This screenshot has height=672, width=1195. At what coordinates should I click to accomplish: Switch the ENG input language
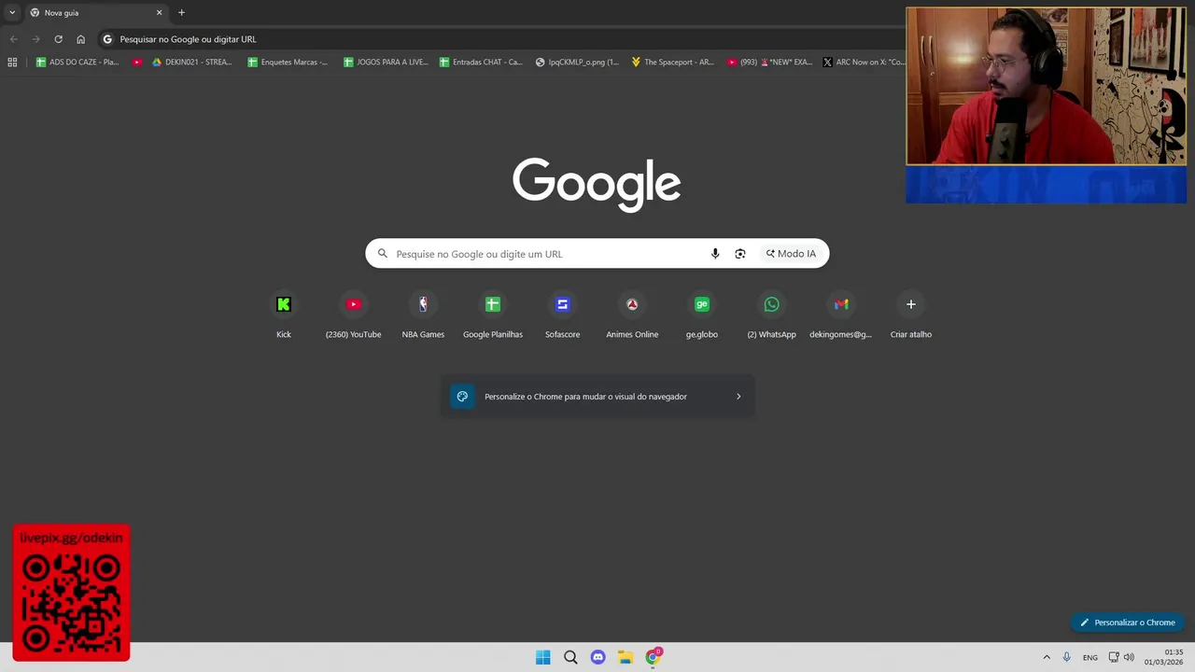(x=1090, y=658)
